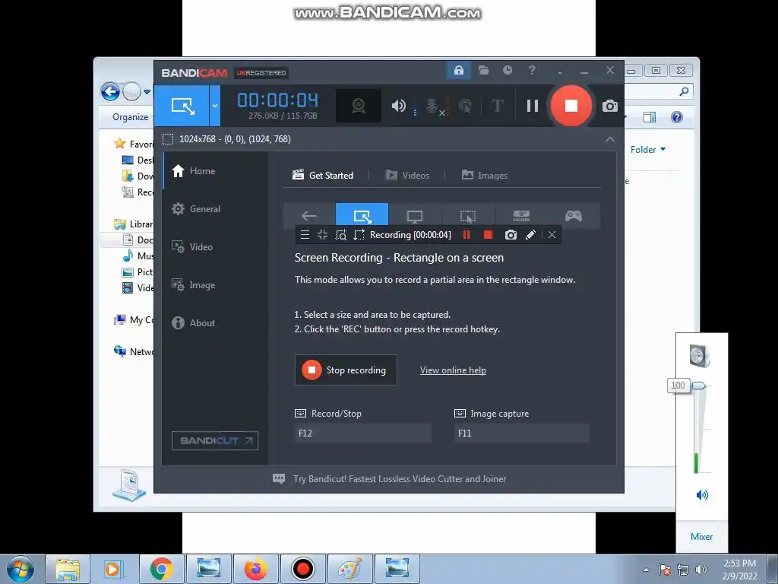The height and width of the screenshot is (584, 778).
Task: Mute using speaker icon in volume popup
Action: tap(702, 494)
